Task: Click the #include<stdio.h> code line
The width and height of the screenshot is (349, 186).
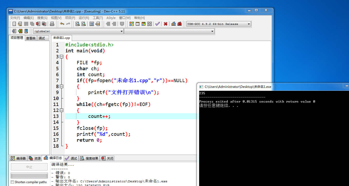Action: (89, 45)
